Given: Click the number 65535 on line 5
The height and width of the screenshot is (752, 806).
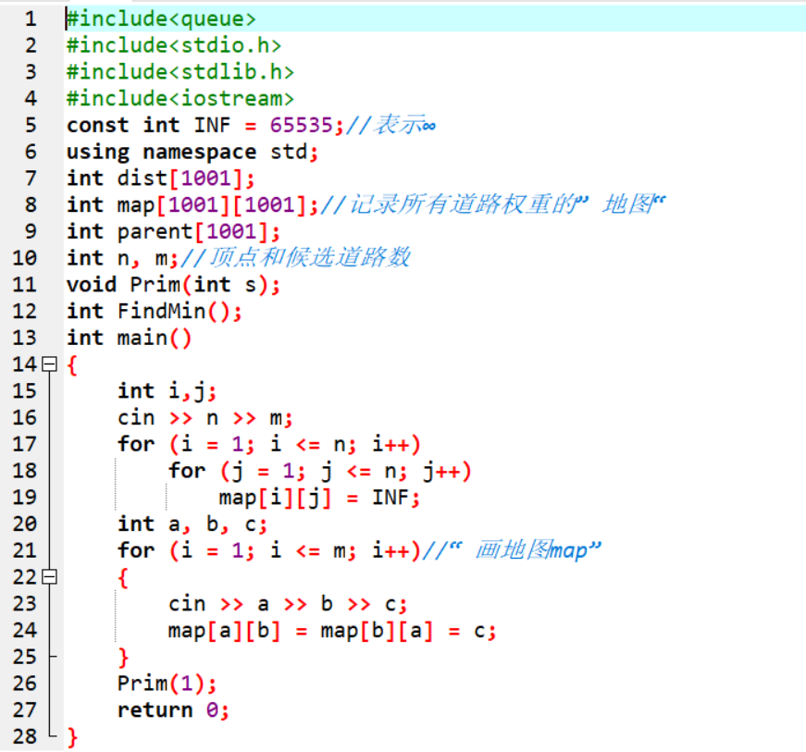Looking at the screenshot, I should [x=302, y=126].
